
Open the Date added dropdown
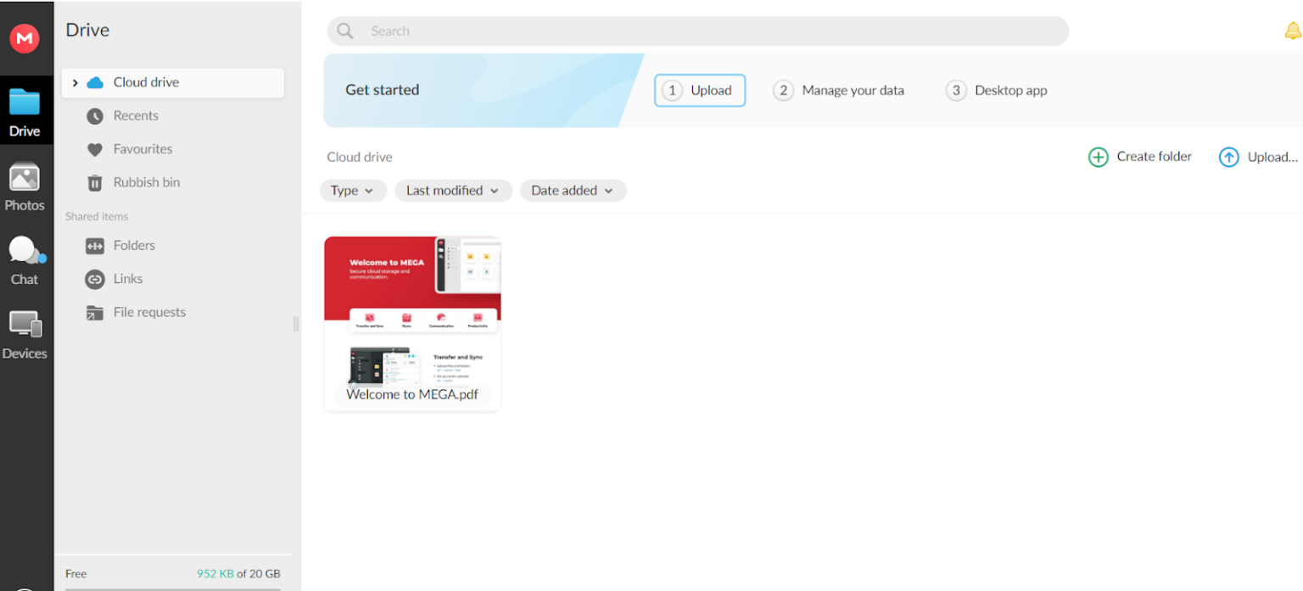click(x=573, y=190)
